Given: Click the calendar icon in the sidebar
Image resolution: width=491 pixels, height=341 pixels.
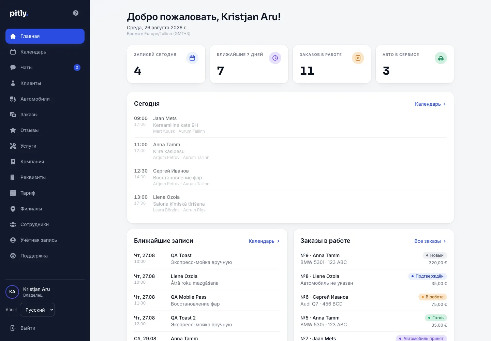Looking at the screenshot, I should pyautogui.click(x=13, y=52).
